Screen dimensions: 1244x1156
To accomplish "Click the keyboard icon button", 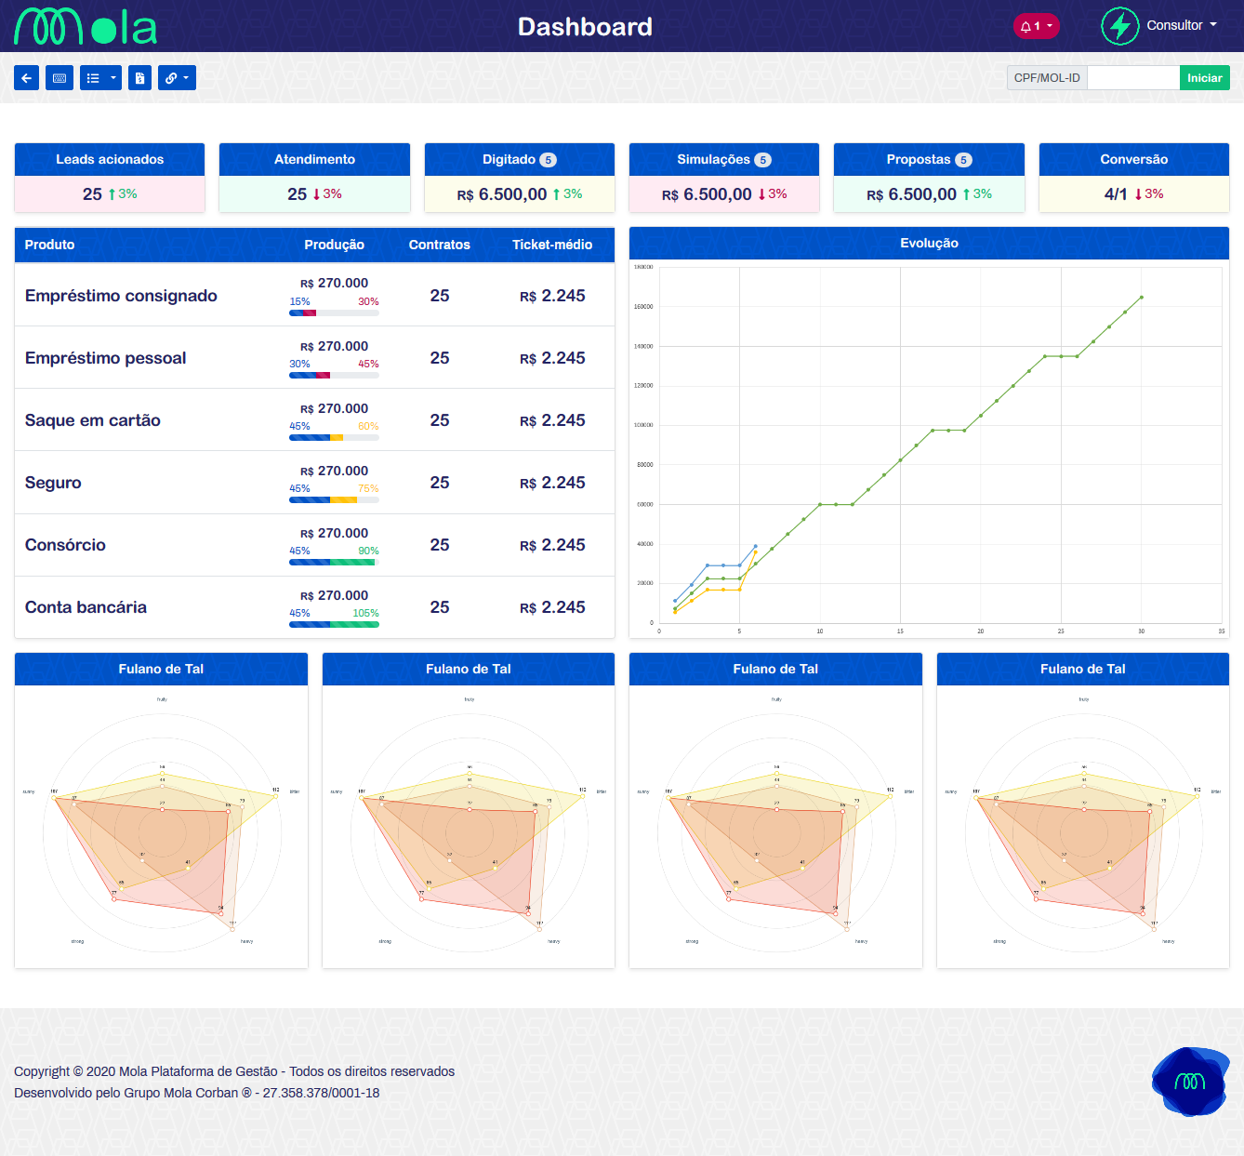I will point(60,78).
